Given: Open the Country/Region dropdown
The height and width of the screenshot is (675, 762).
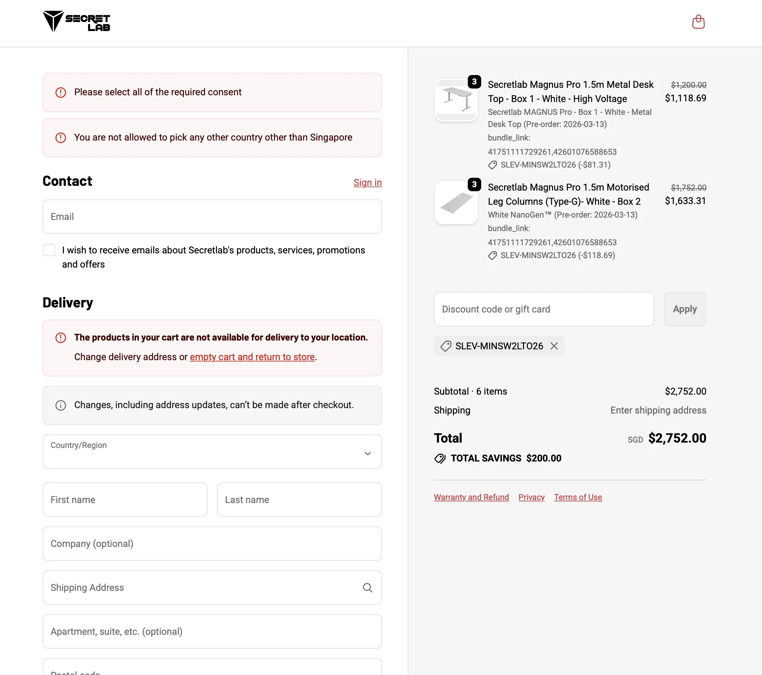Looking at the screenshot, I should point(212,451).
